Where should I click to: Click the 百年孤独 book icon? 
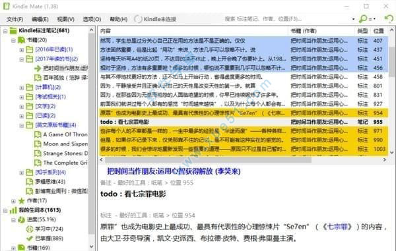[38, 77]
